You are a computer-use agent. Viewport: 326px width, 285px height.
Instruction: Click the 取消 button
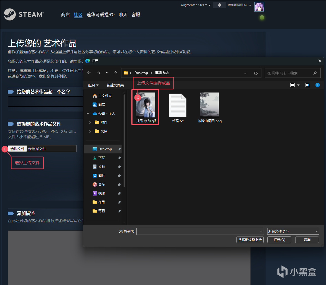307,240
